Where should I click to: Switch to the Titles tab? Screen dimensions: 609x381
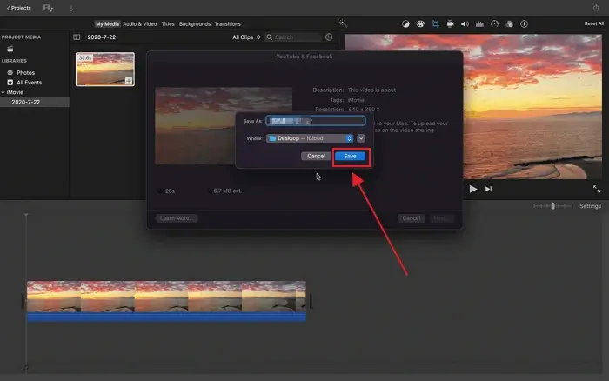click(168, 24)
